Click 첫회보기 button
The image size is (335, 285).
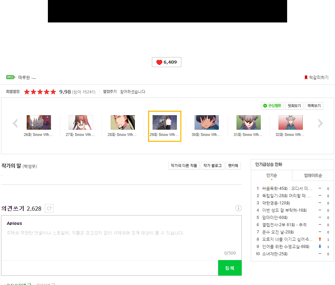294,105
